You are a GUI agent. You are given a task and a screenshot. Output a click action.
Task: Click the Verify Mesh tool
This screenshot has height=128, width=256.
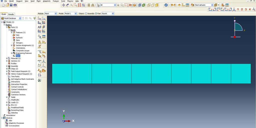[x=43, y=31]
